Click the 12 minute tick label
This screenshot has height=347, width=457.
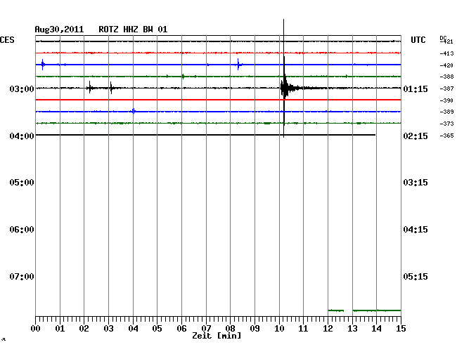click(x=328, y=329)
